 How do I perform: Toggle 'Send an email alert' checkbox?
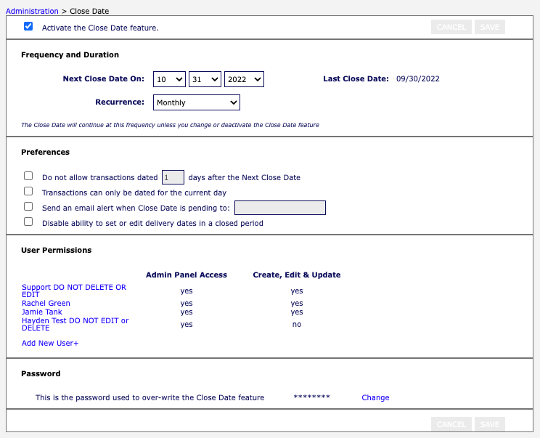28,206
